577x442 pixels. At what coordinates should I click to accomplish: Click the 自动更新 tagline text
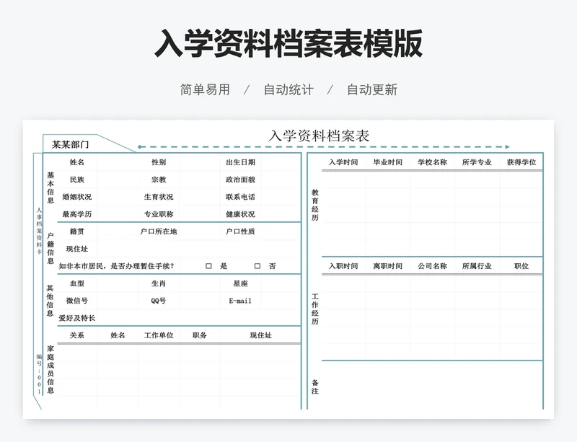click(x=372, y=90)
